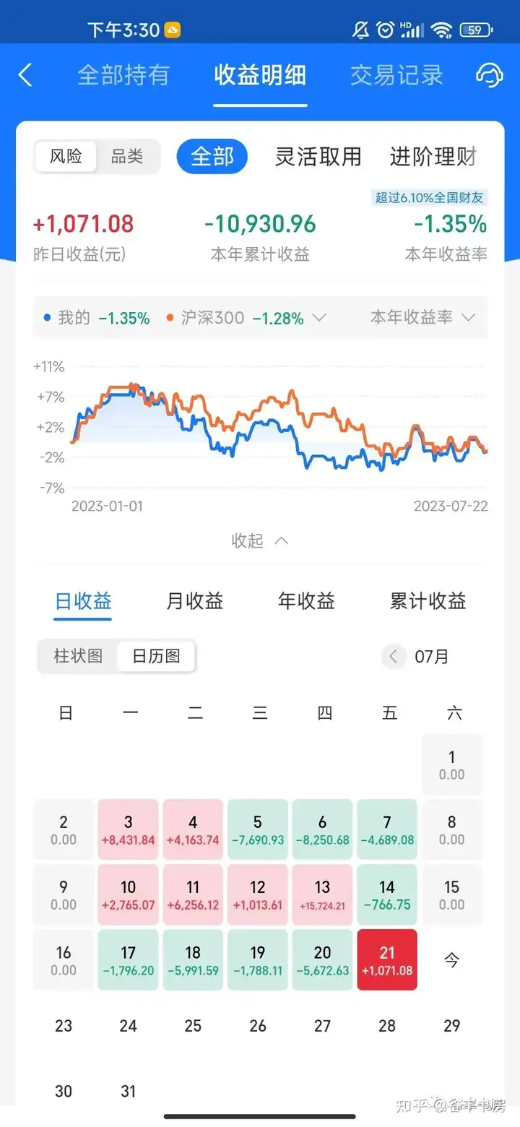The width and height of the screenshot is (520, 1127).
Task: Tap the battery indicator icon
Action: click(476, 30)
